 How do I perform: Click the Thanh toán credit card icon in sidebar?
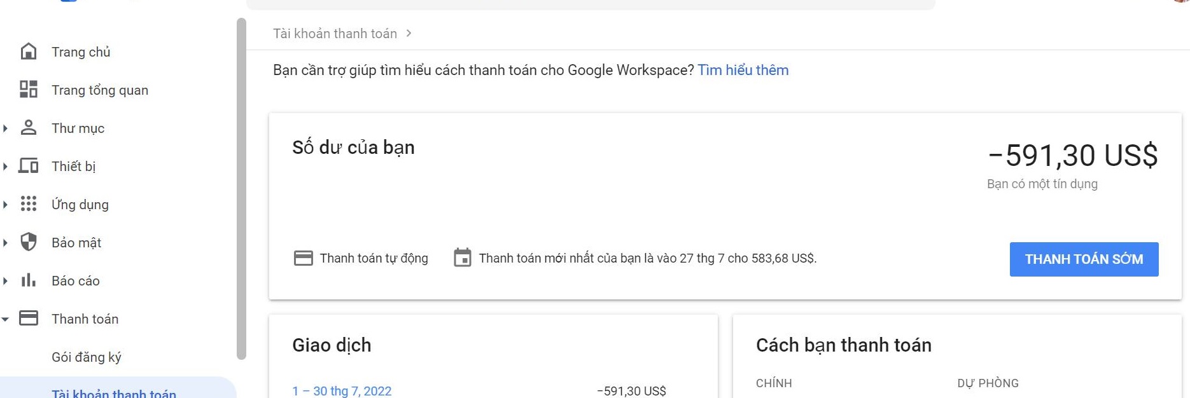[x=29, y=319]
